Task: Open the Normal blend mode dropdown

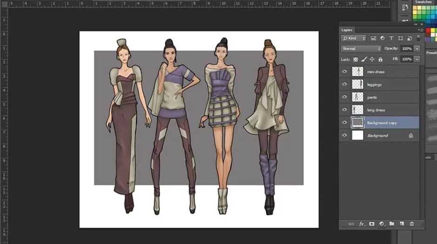Action: (361, 49)
